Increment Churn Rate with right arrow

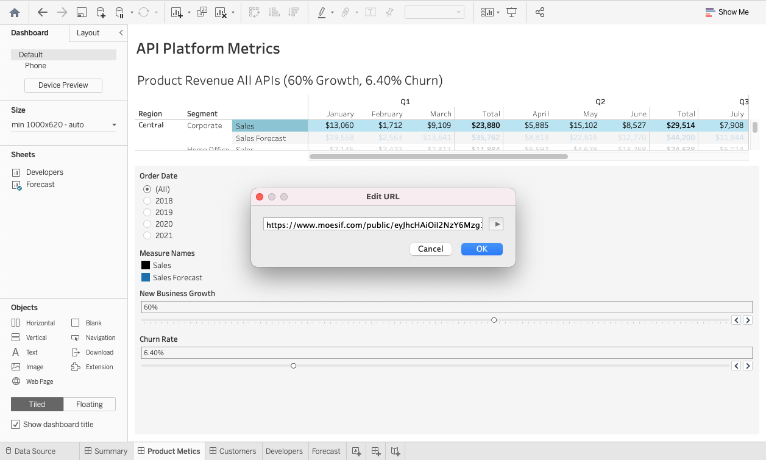tap(748, 366)
